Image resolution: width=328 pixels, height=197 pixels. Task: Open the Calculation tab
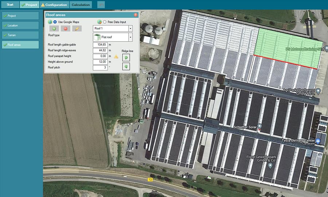tap(81, 5)
